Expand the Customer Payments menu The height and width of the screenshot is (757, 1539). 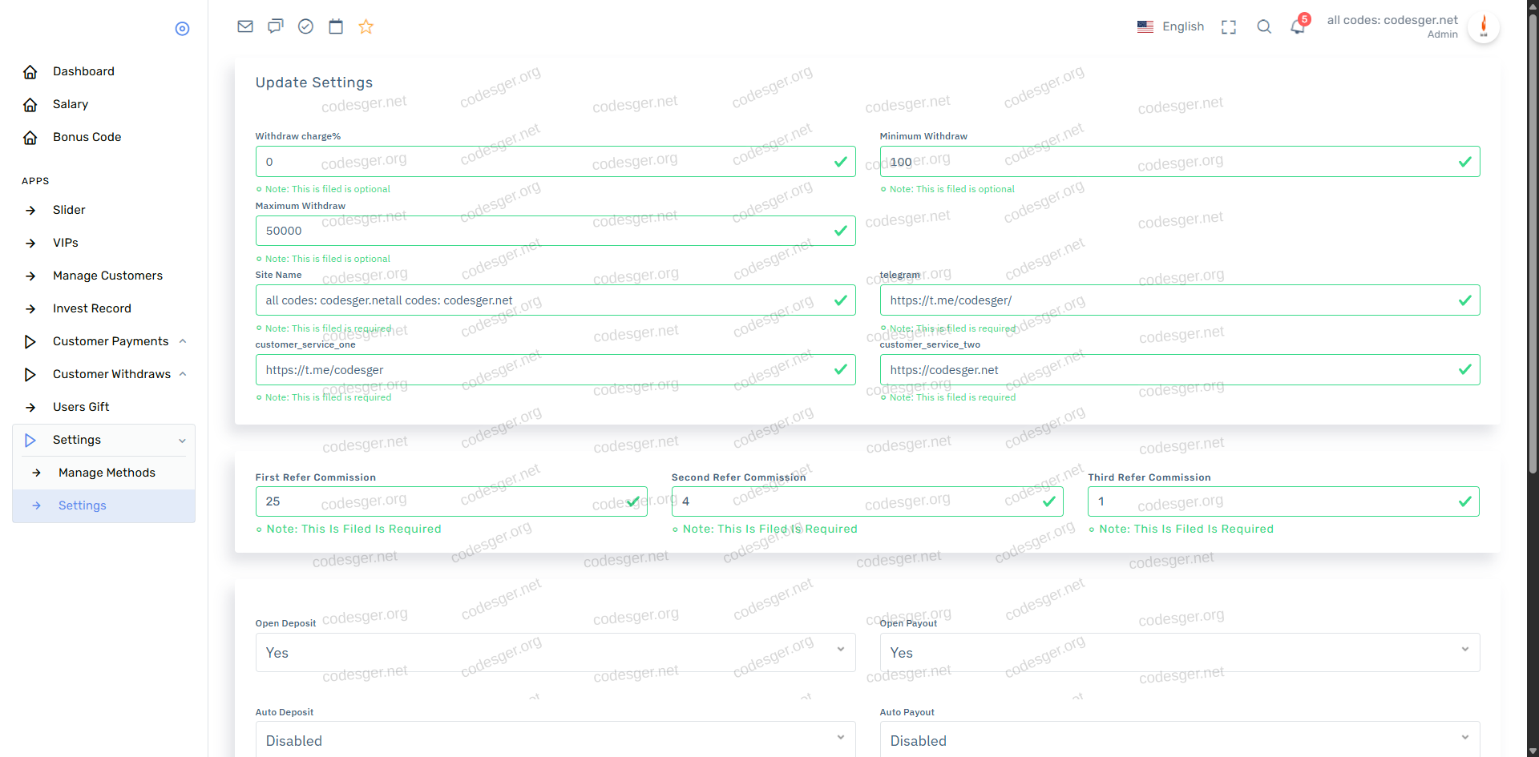pyautogui.click(x=111, y=341)
